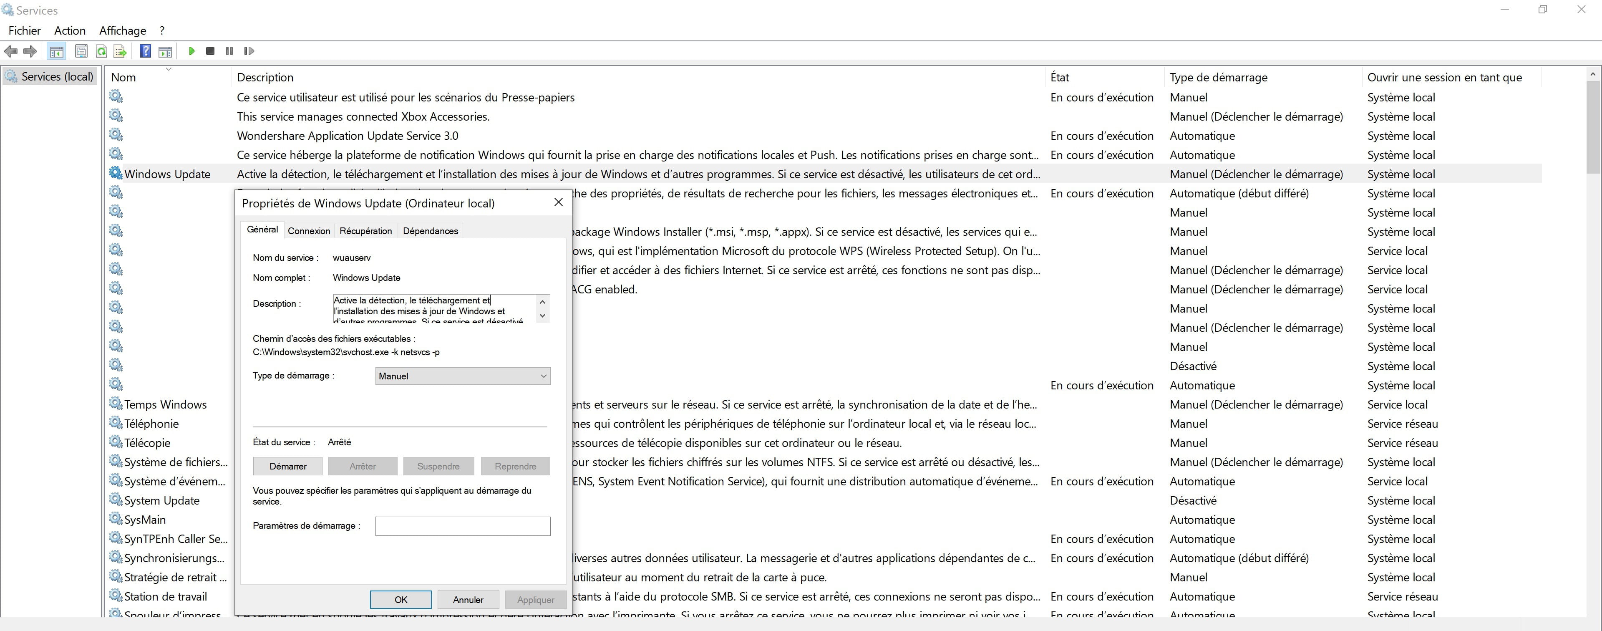Click the gear icon beside System Update
This screenshot has height=631, width=1602.
116,499
